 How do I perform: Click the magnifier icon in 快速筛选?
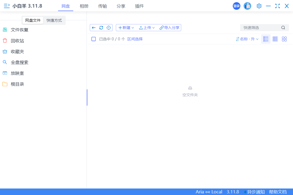[x=283, y=28]
